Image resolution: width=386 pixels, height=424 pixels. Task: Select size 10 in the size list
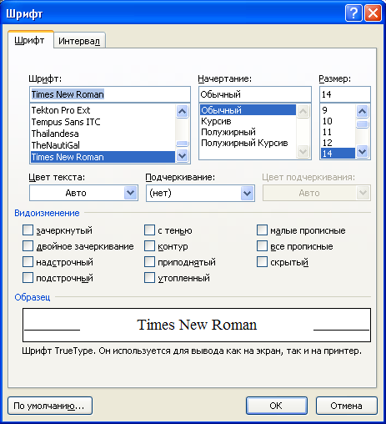coord(338,121)
